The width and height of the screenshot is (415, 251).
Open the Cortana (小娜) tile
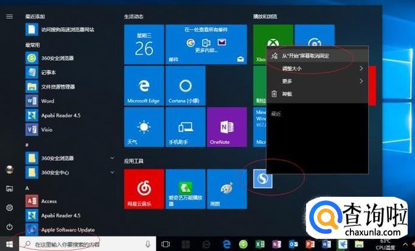point(185,86)
